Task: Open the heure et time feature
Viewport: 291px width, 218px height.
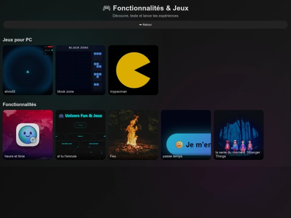Action: 27,135
